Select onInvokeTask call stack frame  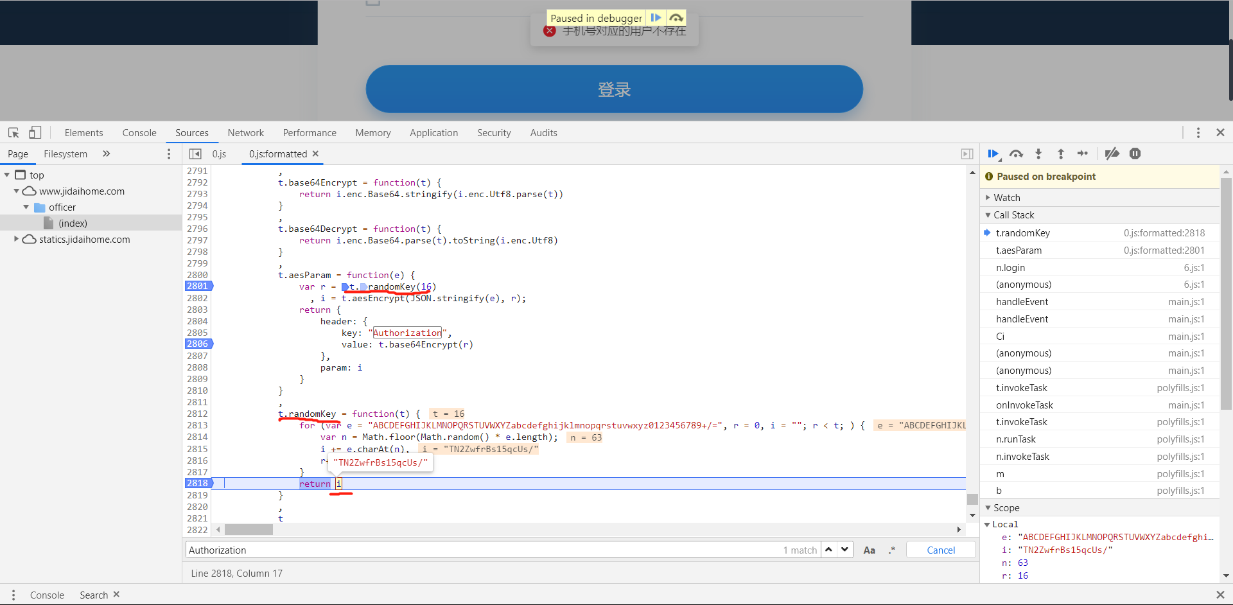[x=1099, y=405]
